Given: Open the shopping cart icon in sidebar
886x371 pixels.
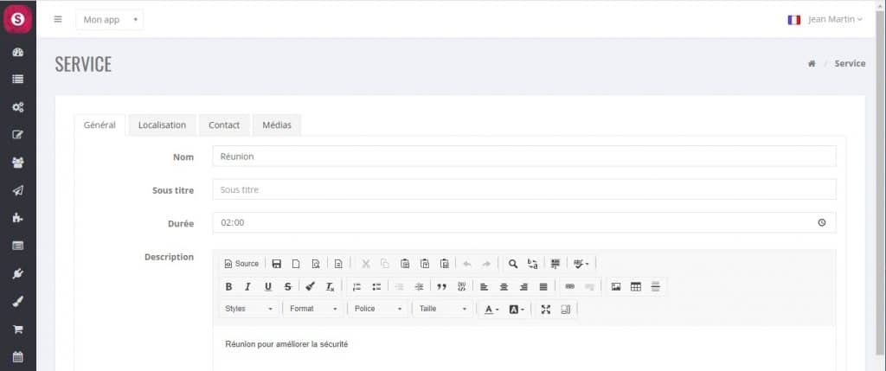Looking at the screenshot, I should pyautogui.click(x=17, y=329).
